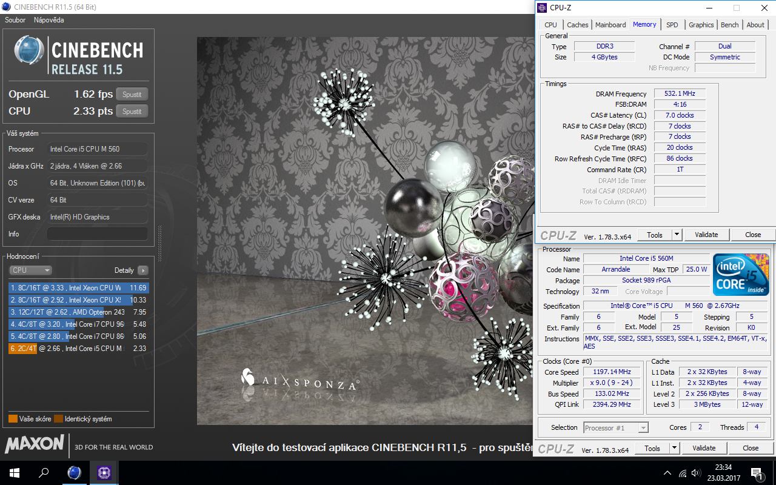
Task: Switch to the CPU tab in CPU-Z
Action: (550, 25)
